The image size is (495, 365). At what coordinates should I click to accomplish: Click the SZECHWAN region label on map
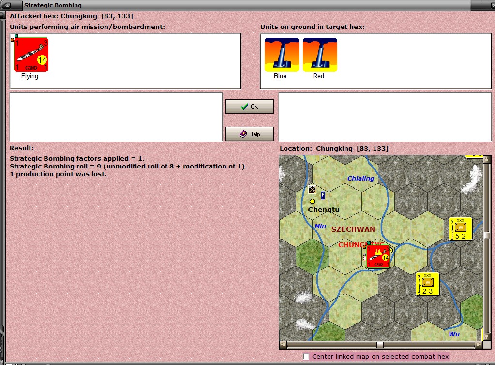click(353, 229)
